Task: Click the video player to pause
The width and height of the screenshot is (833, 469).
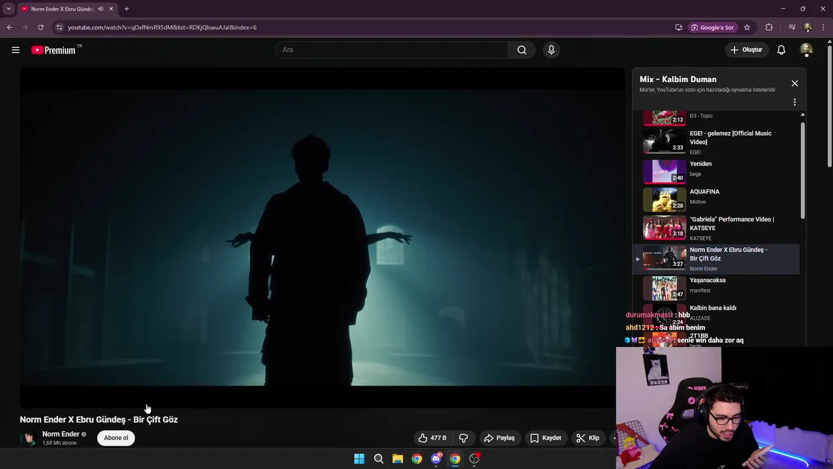Action: [322, 238]
